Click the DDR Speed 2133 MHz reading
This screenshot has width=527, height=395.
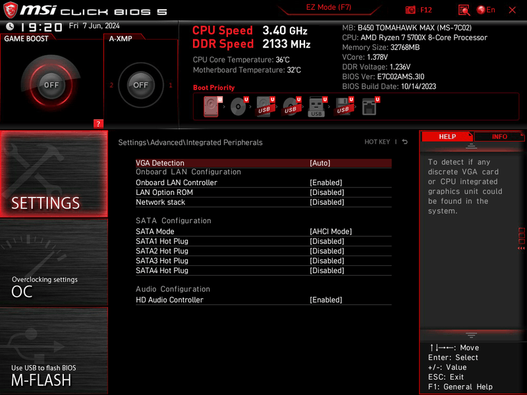pyautogui.click(x=252, y=43)
